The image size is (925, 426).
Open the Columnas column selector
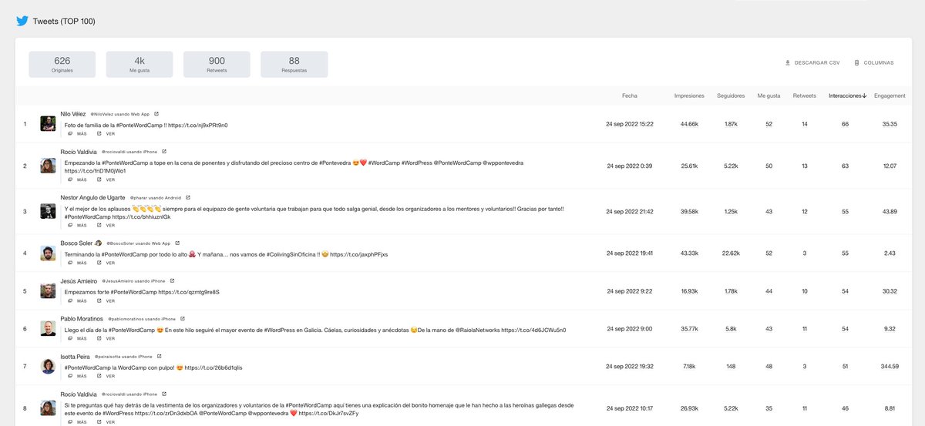[873, 62]
